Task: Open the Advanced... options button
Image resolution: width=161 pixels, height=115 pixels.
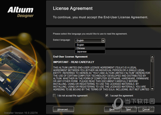Action: [63, 109]
